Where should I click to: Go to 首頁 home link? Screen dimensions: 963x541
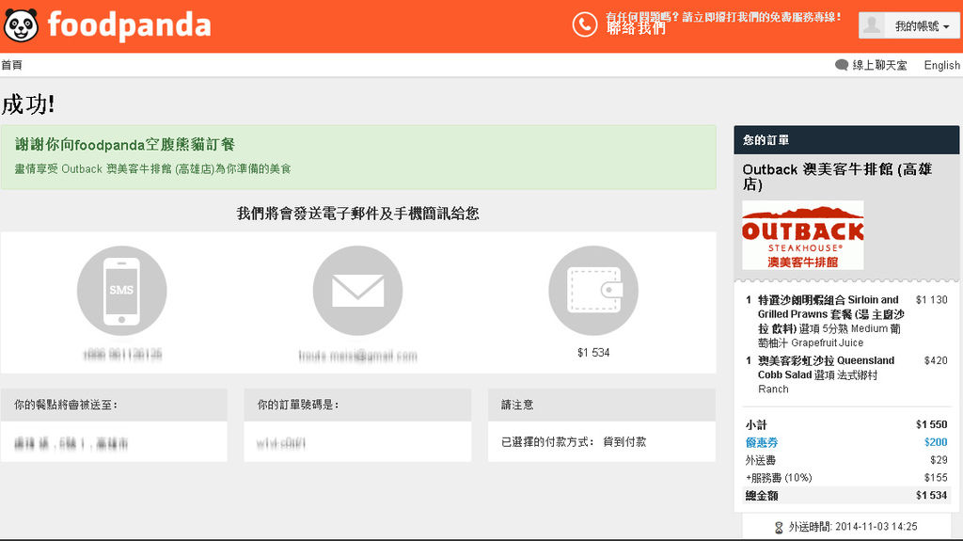[11, 65]
